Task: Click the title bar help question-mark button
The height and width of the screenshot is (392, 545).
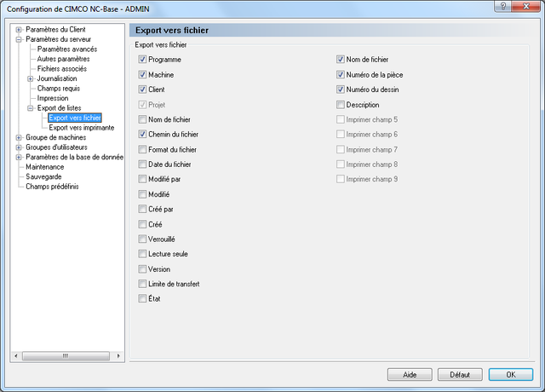Action: [x=503, y=6]
